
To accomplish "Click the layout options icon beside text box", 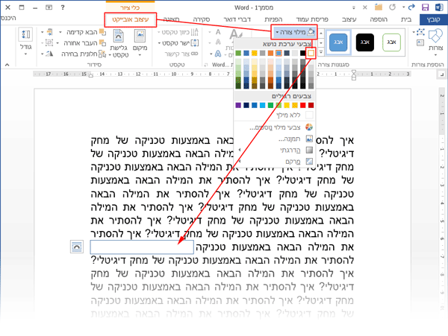I will (77, 247).
